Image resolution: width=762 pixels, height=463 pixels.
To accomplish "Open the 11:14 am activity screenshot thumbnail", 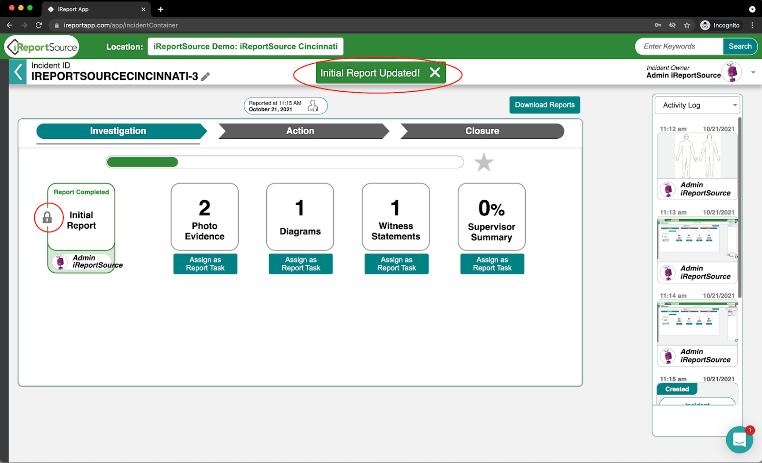I will click(x=697, y=322).
